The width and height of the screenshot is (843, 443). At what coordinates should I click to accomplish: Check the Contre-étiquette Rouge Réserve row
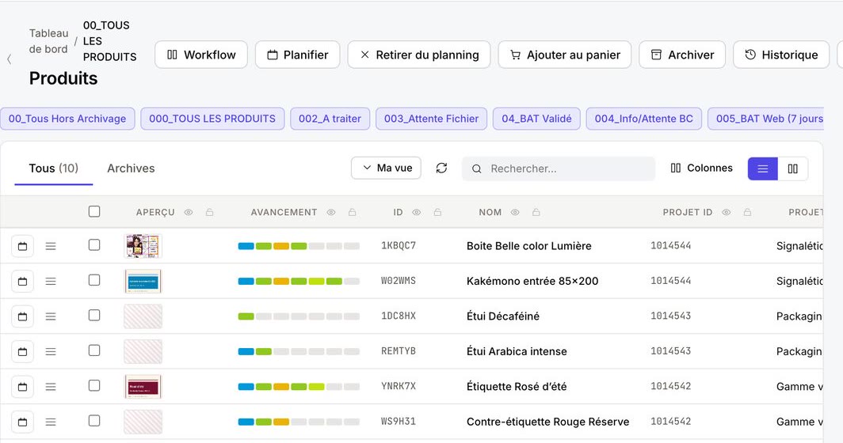(x=94, y=420)
